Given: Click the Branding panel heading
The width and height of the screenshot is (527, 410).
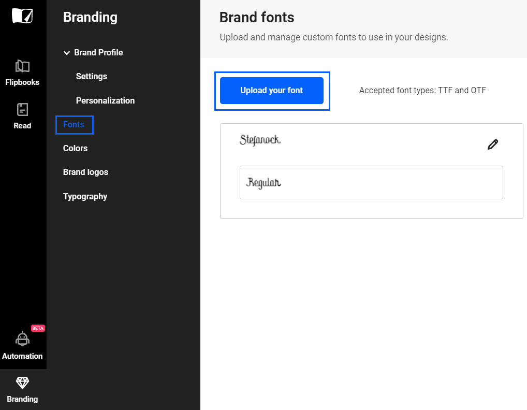Looking at the screenshot, I should (91, 17).
